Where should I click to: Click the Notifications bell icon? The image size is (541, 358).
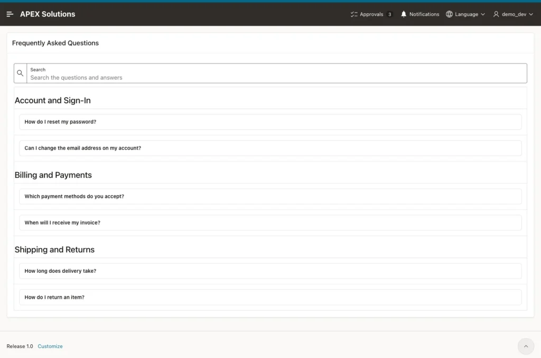(x=403, y=14)
